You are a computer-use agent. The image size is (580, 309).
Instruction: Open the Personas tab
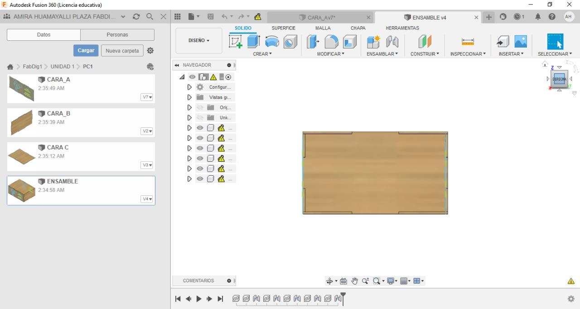pyautogui.click(x=117, y=35)
